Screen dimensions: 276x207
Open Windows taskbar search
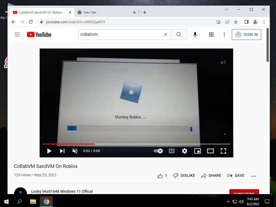tap(19, 202)
